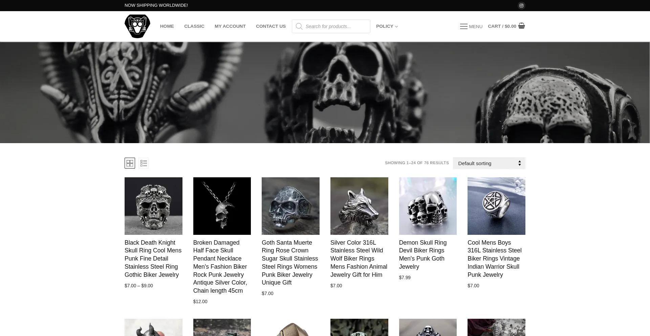The width and height of the screenshot is (650, 336).
Task: Click the panther store logo
Action: tap(137, 26)
